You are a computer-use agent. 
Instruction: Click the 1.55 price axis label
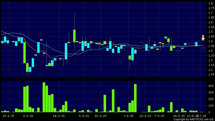click(211, 27)
